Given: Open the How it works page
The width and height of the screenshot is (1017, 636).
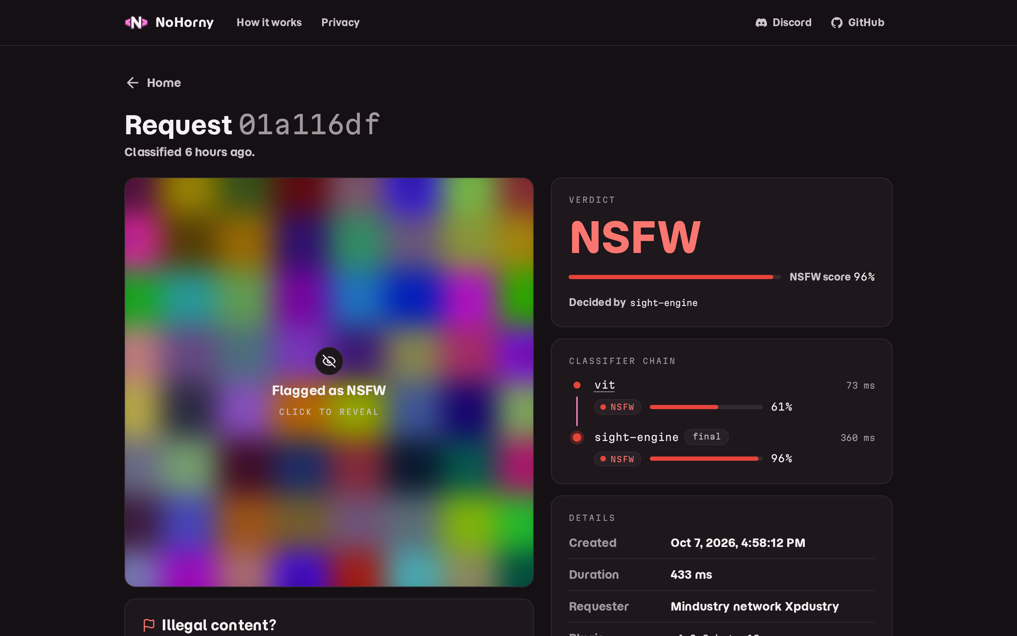Looking at the screenshot, I should (269, 22).
